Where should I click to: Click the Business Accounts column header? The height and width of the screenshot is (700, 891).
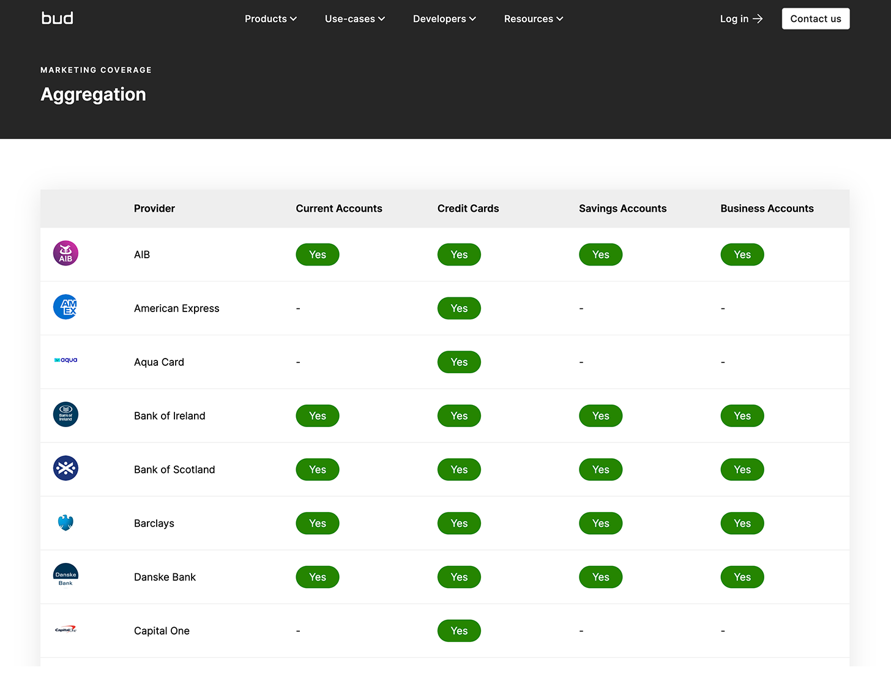pos(767,209)
